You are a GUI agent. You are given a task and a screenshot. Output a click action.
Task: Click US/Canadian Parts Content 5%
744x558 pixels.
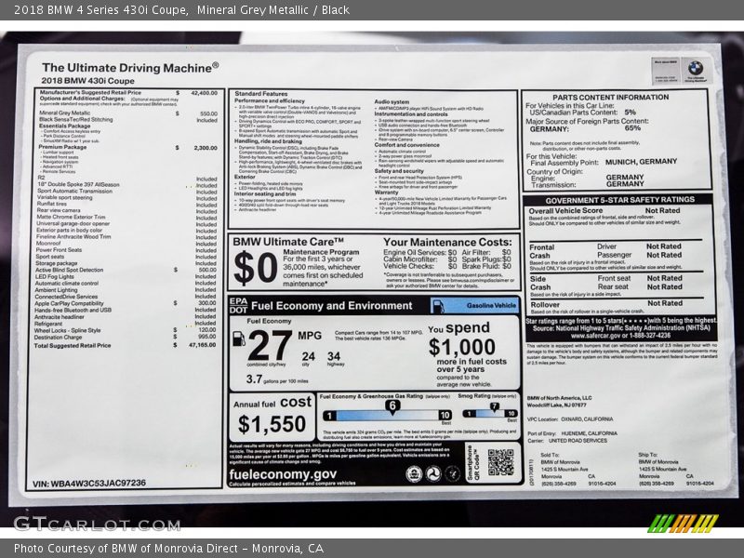click(631, 113)
